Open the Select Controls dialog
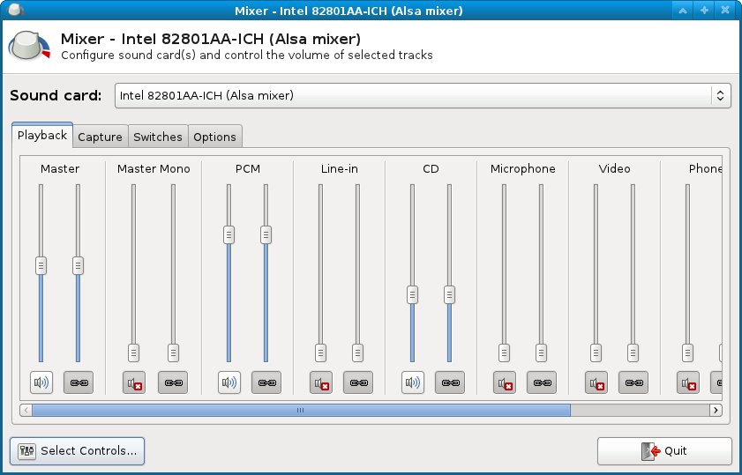 [77, 451]
